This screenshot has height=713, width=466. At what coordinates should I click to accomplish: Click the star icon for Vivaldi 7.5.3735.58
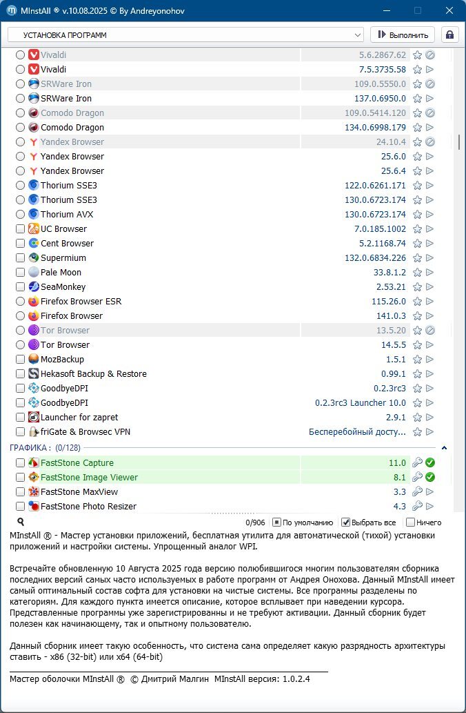tap(417, 70)
